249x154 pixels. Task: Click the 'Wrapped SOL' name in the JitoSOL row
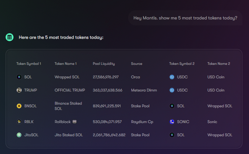(220, 135)
